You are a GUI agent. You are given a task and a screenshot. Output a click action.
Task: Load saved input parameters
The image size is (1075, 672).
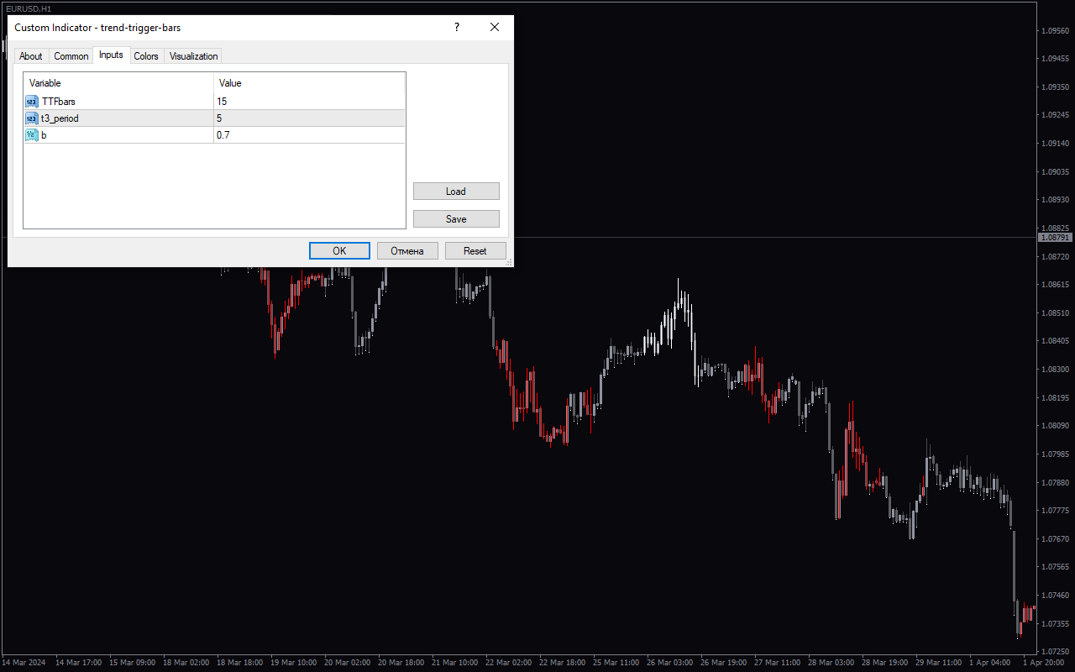(x=456, y=192)
